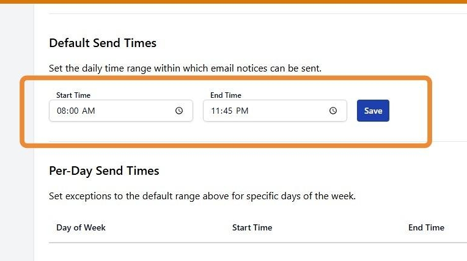Select the PM segment in End Time
Image resolution: width=467 pixels, height=261 pixels.
[243, 111]
